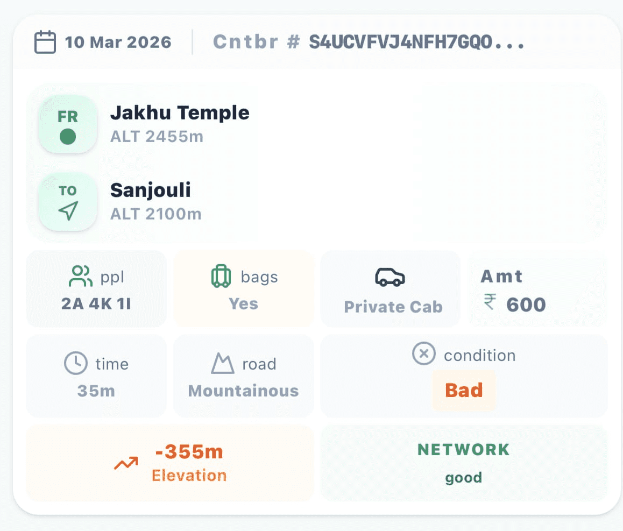The height and width of the screenshot is (531, 623).
Task: Click the -355m elevation value
Action: (x=189, y=452)
